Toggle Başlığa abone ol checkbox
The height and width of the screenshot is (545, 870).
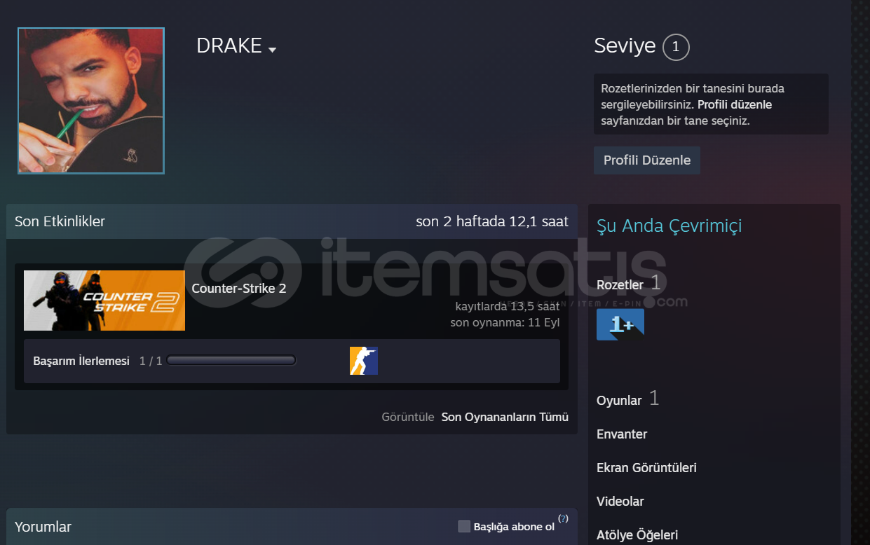(x=464, y=526)
